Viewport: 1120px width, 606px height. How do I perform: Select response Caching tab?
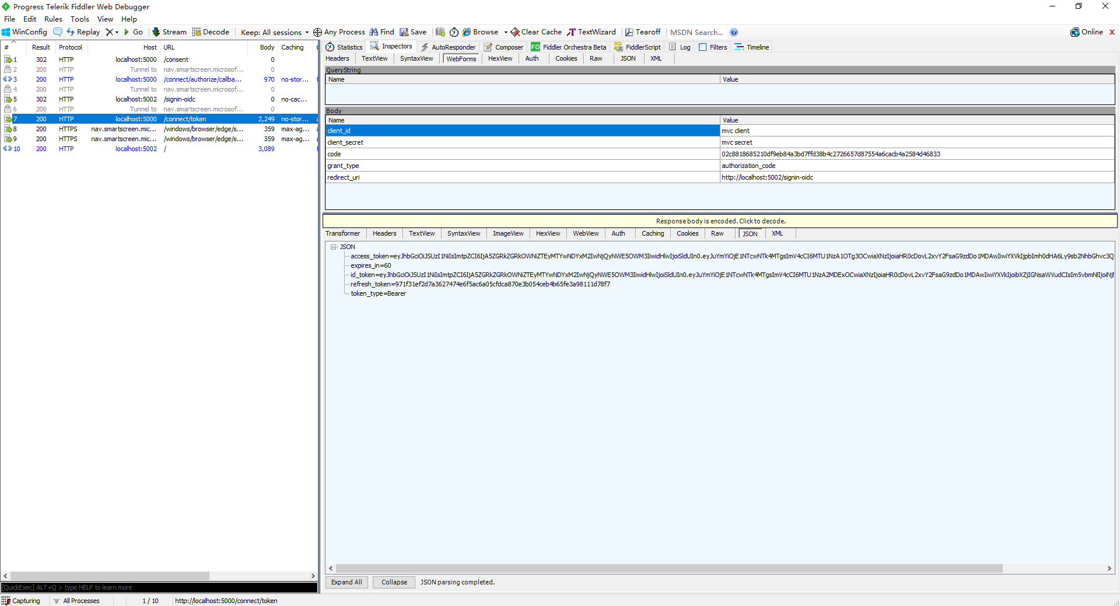653,233
